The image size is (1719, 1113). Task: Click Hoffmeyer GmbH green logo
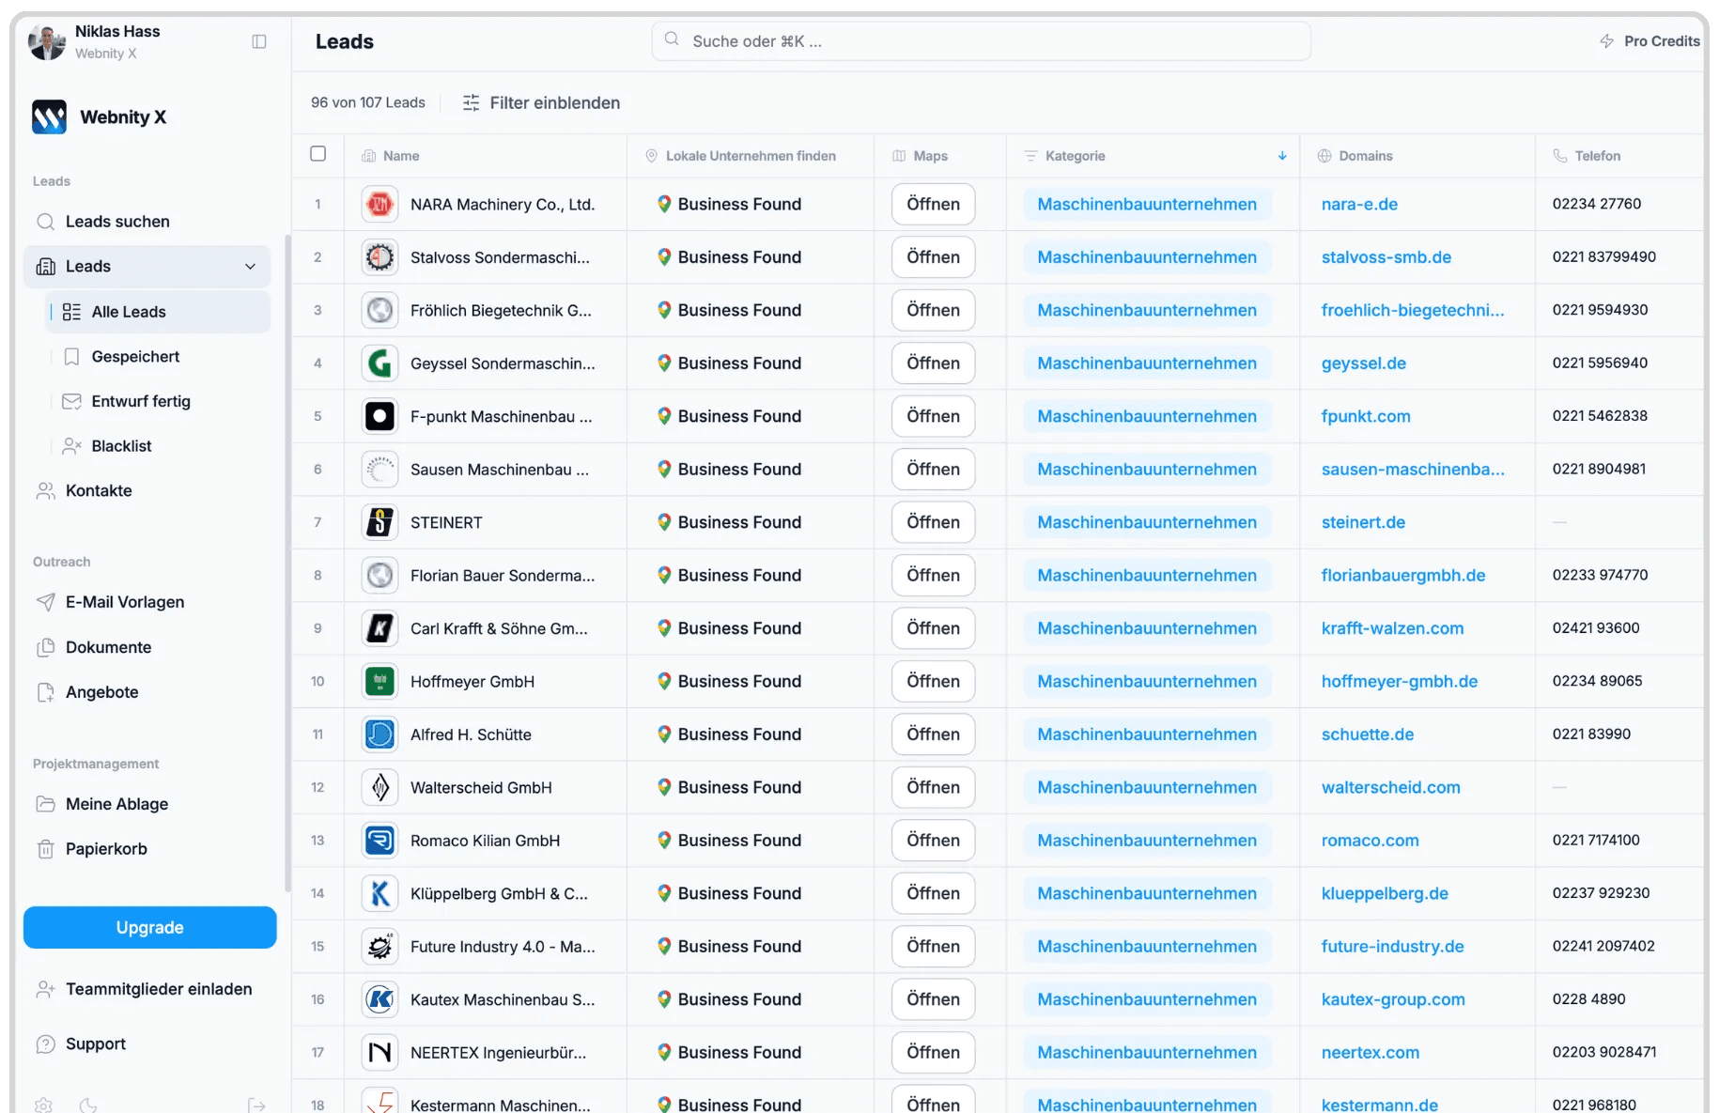tap(379, 682)
